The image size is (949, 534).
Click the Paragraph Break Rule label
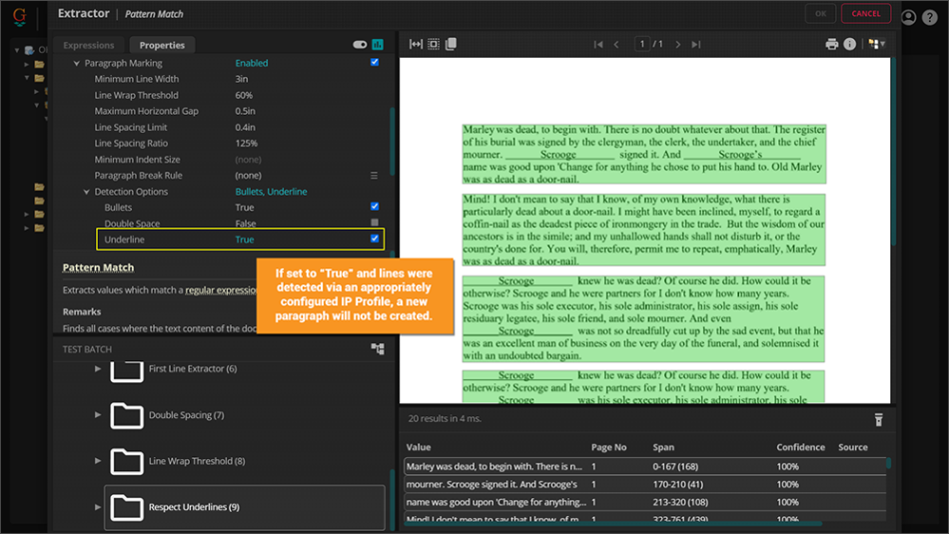coord(138,176)
